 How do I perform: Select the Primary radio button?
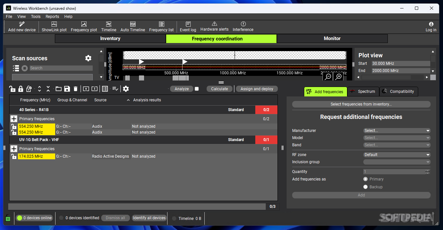(366, 179)
